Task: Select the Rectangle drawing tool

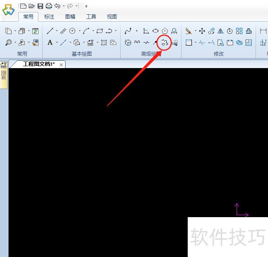Action: tap(100, 31)
